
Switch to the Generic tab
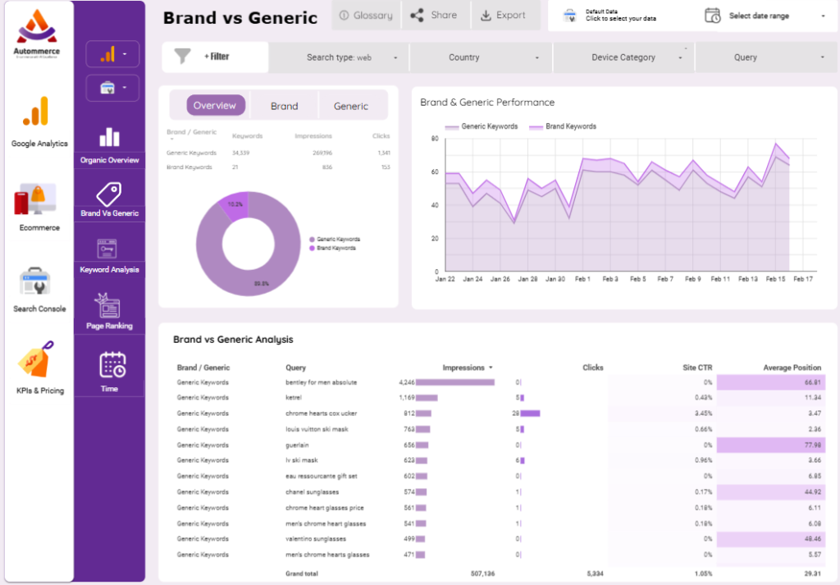coord(351,106)
